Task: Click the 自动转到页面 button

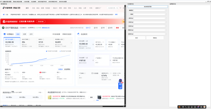Action: coord(148,7)
